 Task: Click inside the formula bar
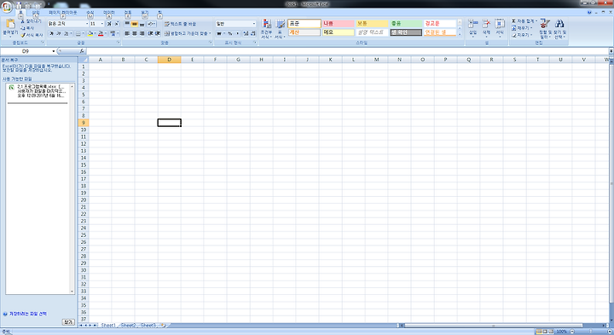(x=348, y=51)
